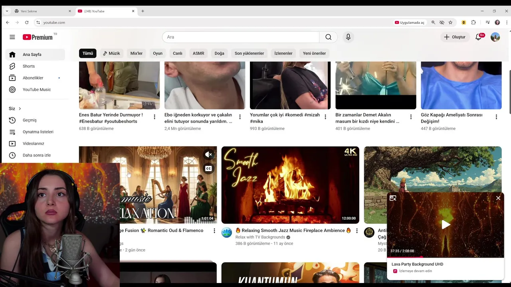Image resolution: width=511 pixels, height=287 pixels.
Task: Open options for Göz Kapağı short
Action: [496, 117]
